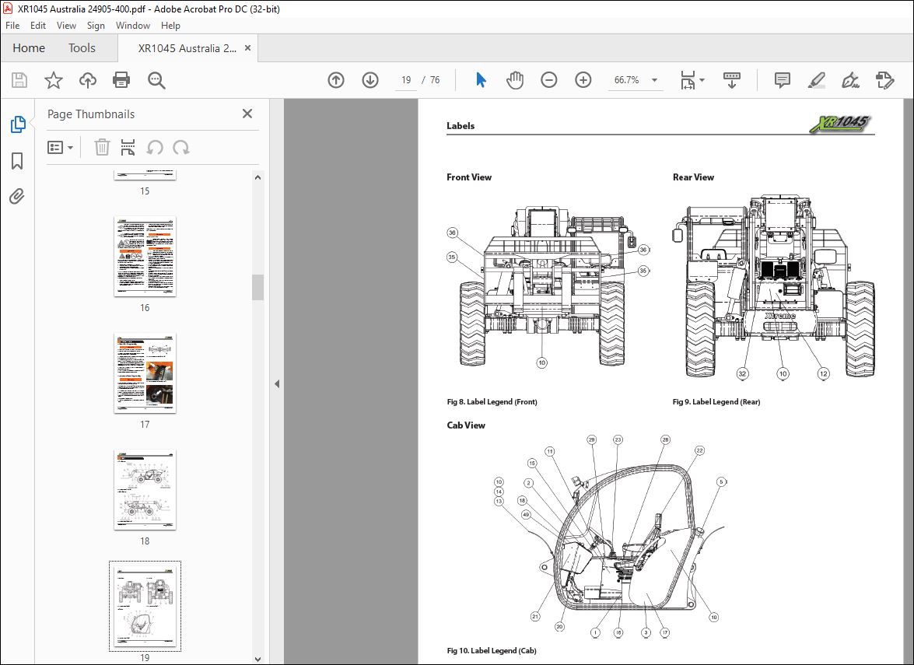Click 'Fig 9. Label Legend (Rear)' caption
Viewport: 914px width, 665px height.
[716, 401]
